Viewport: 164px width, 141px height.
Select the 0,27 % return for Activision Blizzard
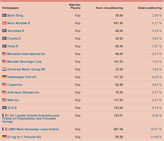point(157,92)
